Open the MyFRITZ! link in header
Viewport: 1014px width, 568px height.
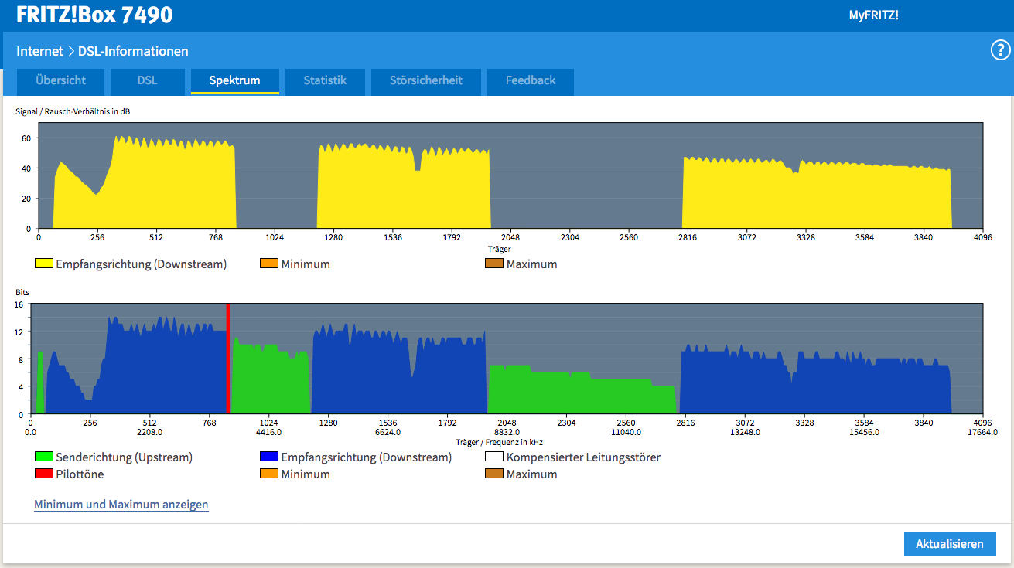click(x=873, y=15)
